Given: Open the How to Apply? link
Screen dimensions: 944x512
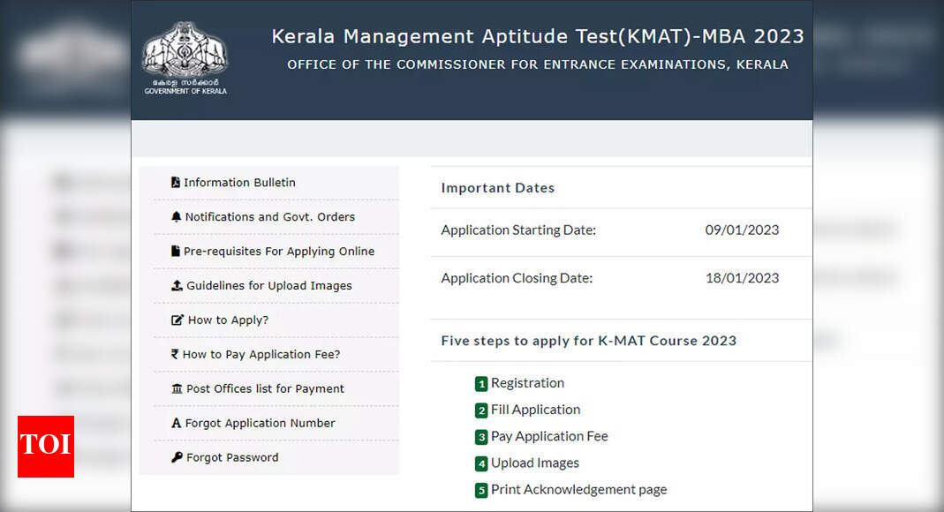Looking at the screenshot, I should pos(228,320).
